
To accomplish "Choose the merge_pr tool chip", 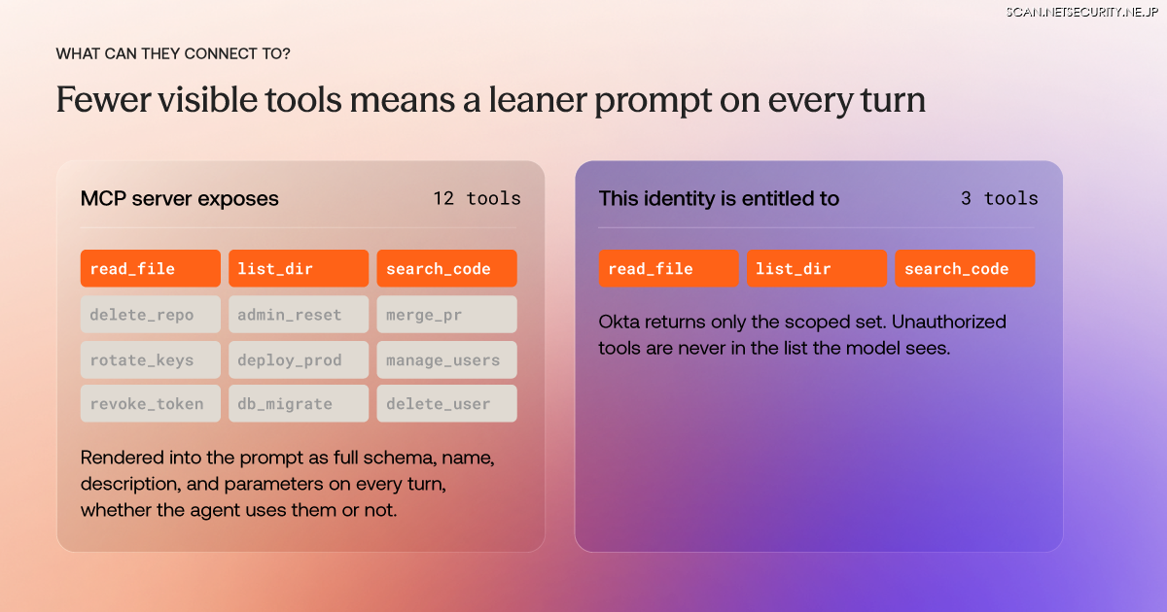I will [446, 315].
